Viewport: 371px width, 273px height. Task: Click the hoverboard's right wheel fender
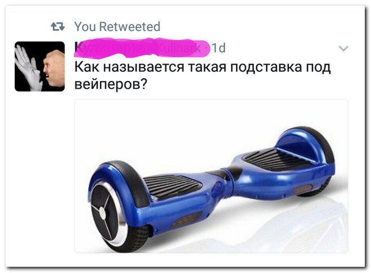[305, 144]
